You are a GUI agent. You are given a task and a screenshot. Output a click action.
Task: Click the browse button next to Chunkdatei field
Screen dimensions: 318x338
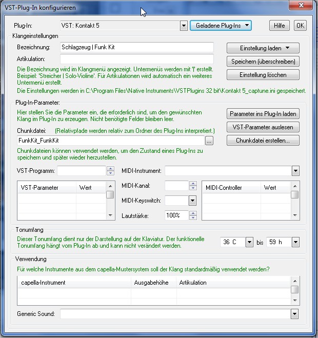tap(209, 140)
